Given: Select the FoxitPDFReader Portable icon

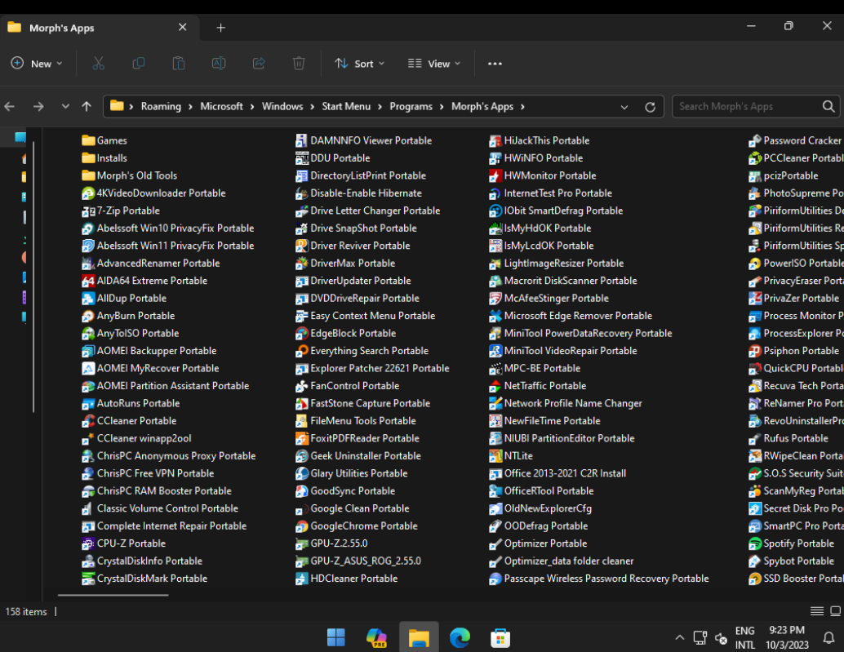Looking at the screenshot, I should tap(302, 438).
